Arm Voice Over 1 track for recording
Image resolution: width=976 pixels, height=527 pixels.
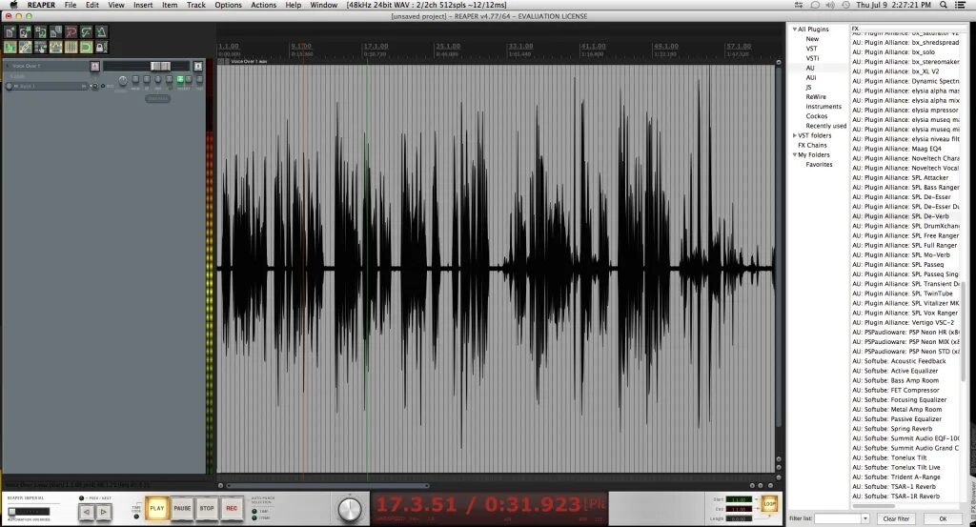pyautogui.click(x=94, y=66)
